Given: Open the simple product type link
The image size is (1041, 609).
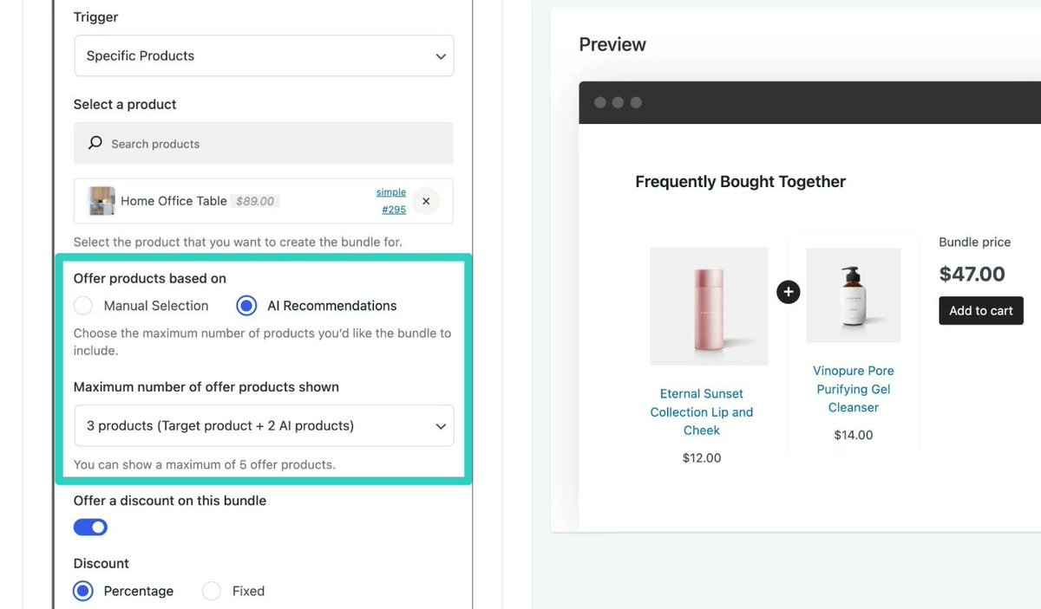Looking at the screenshot, I should (391, 192).
